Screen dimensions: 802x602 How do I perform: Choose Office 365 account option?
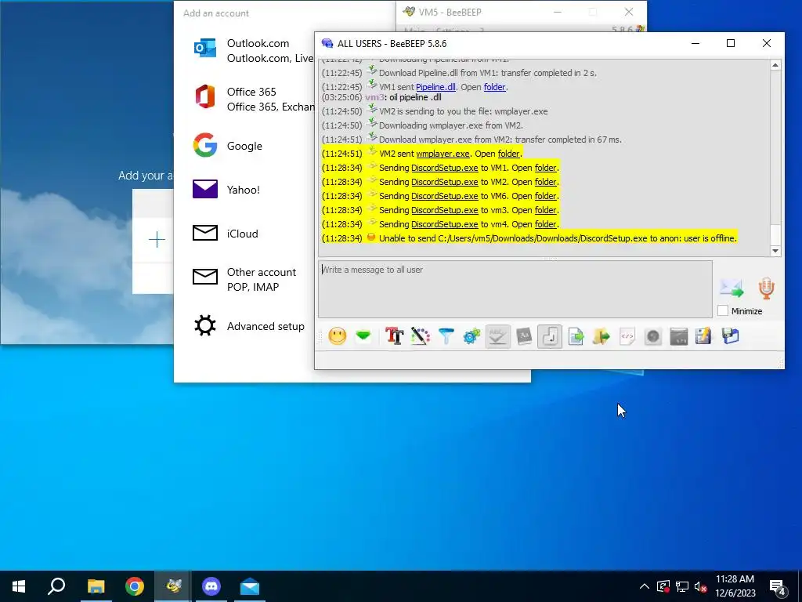(253, 100)
